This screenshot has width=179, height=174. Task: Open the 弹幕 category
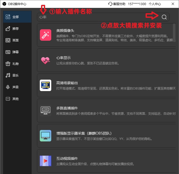coord(17,52)
